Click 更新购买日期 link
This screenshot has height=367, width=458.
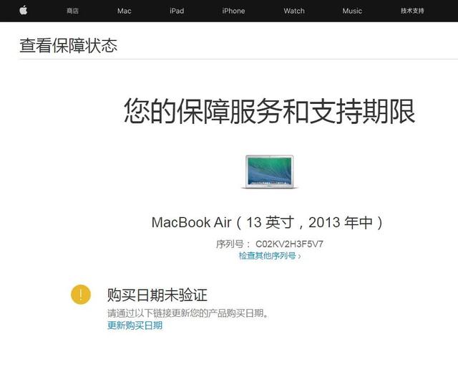(135, 325)
